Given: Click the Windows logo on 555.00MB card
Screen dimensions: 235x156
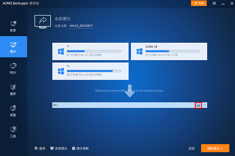Looking at the screenshot, I should point(61,71).
